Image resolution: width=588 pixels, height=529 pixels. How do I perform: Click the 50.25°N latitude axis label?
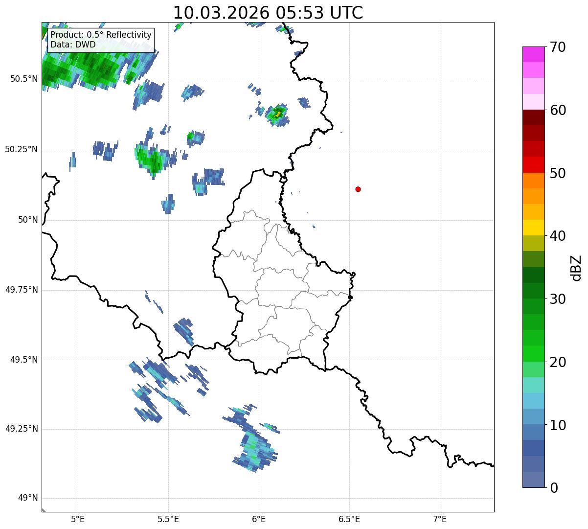click(22, 149)
